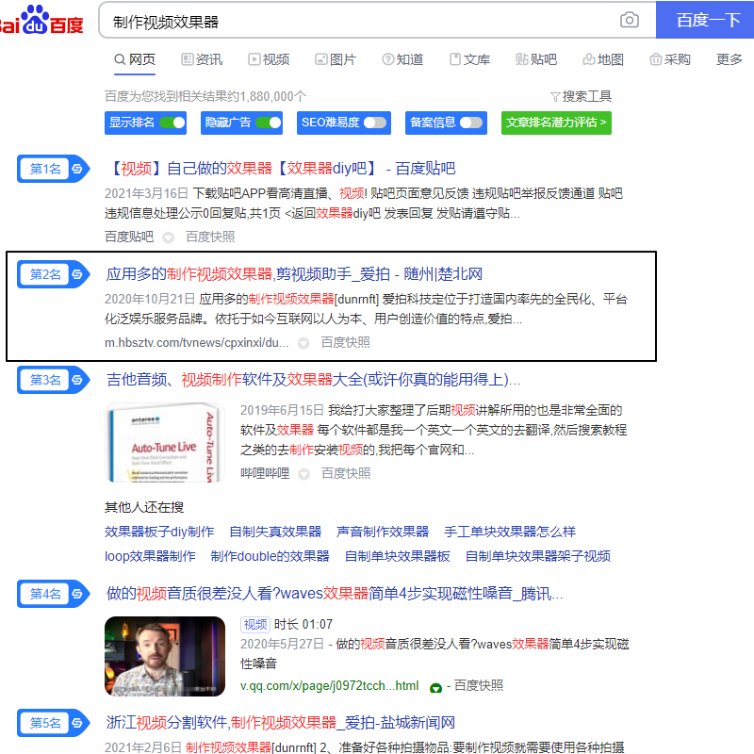The width and height of the screenshot is (754, 754).
Task: Expand dropdown arrow next to m.hbsztv.com URL
Action: pos(303,343)
